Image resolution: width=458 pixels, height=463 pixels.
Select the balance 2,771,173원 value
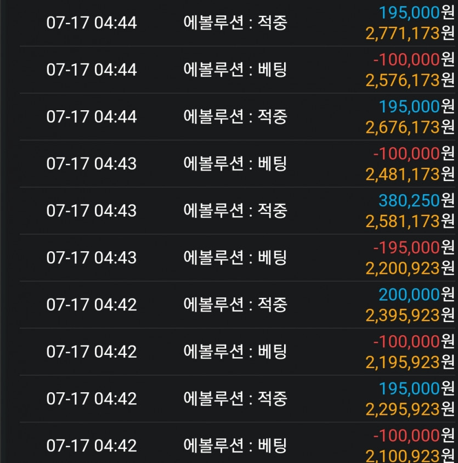pyautogui.click(x=410, y=33)
